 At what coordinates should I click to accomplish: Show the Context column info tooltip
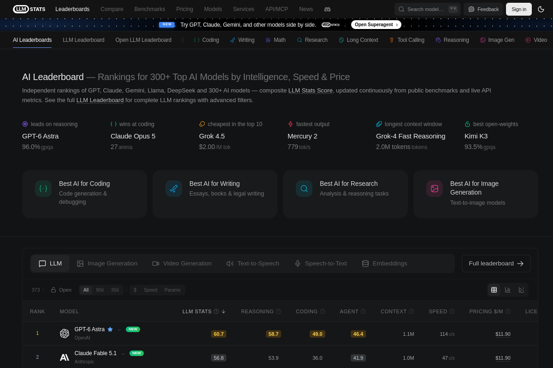pyautogui.click(x=412, y=311)
